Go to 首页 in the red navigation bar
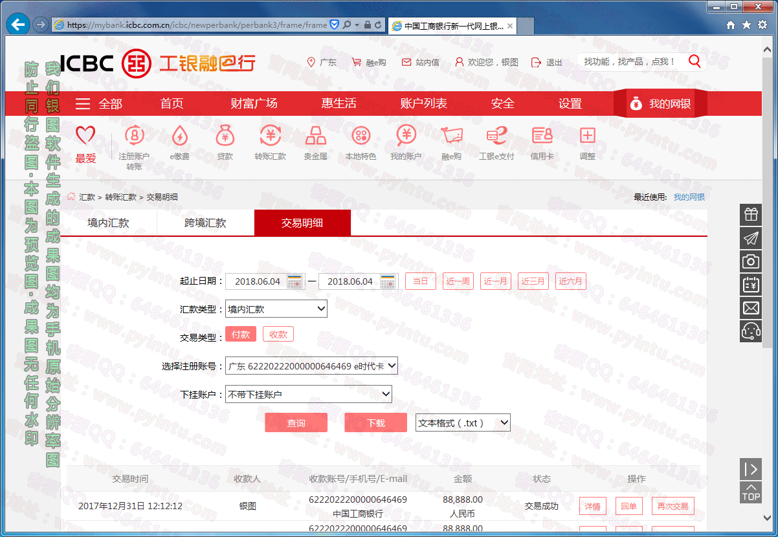Screen dimensions: 778x537 pyautogui.click(x=172, y=104)
